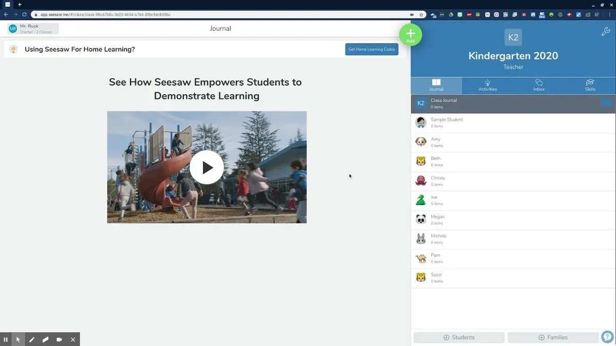The height and width of the screenshot is (346, 616).
Task: Click the name Beth in student list
Action: tap(436, 158)
